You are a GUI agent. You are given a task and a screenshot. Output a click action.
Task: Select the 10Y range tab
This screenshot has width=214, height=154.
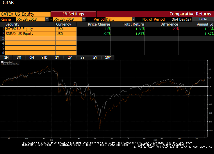[x=108, y=58]
